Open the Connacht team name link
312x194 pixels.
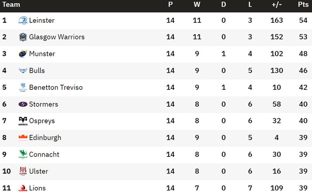tap(44, 154)
